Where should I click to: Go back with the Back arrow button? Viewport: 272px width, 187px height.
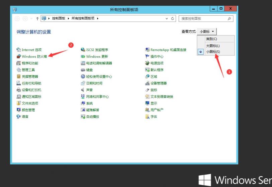(x=17, y=18)
